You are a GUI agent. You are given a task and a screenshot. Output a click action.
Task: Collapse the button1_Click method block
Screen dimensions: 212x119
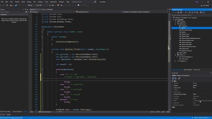pyautogui.click(x=42, y=50)
